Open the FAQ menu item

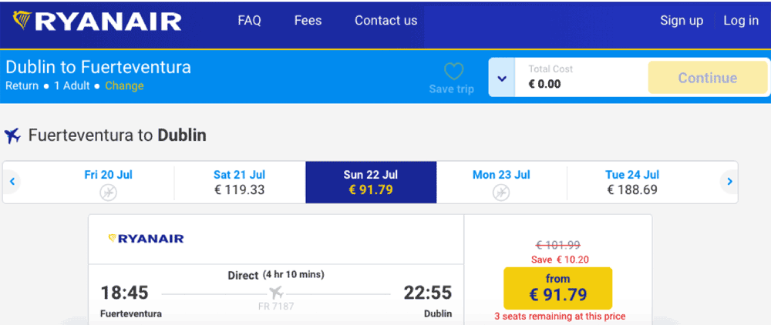[x=249, y=21]
